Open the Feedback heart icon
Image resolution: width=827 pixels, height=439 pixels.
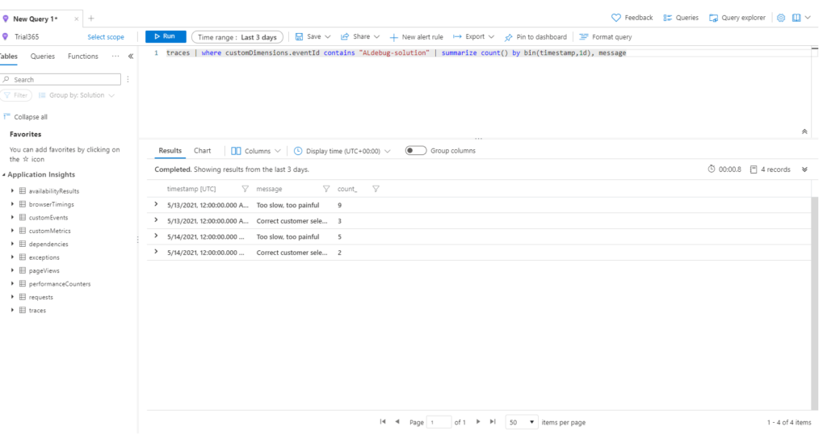615,18
